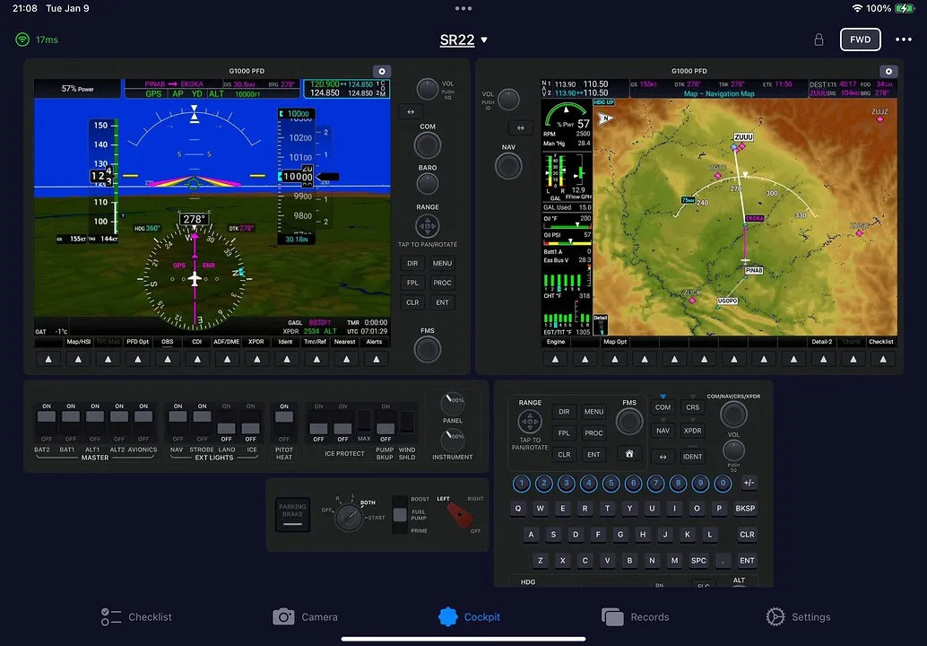Toggle the PITOT HEAT switch

click(284, 423)
